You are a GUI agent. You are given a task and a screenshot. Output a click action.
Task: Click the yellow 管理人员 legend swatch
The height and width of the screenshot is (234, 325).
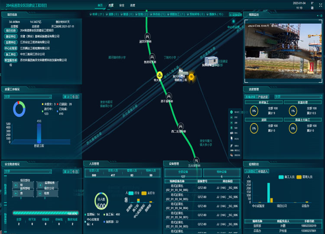pyautogui.click(x=299, y=177)
